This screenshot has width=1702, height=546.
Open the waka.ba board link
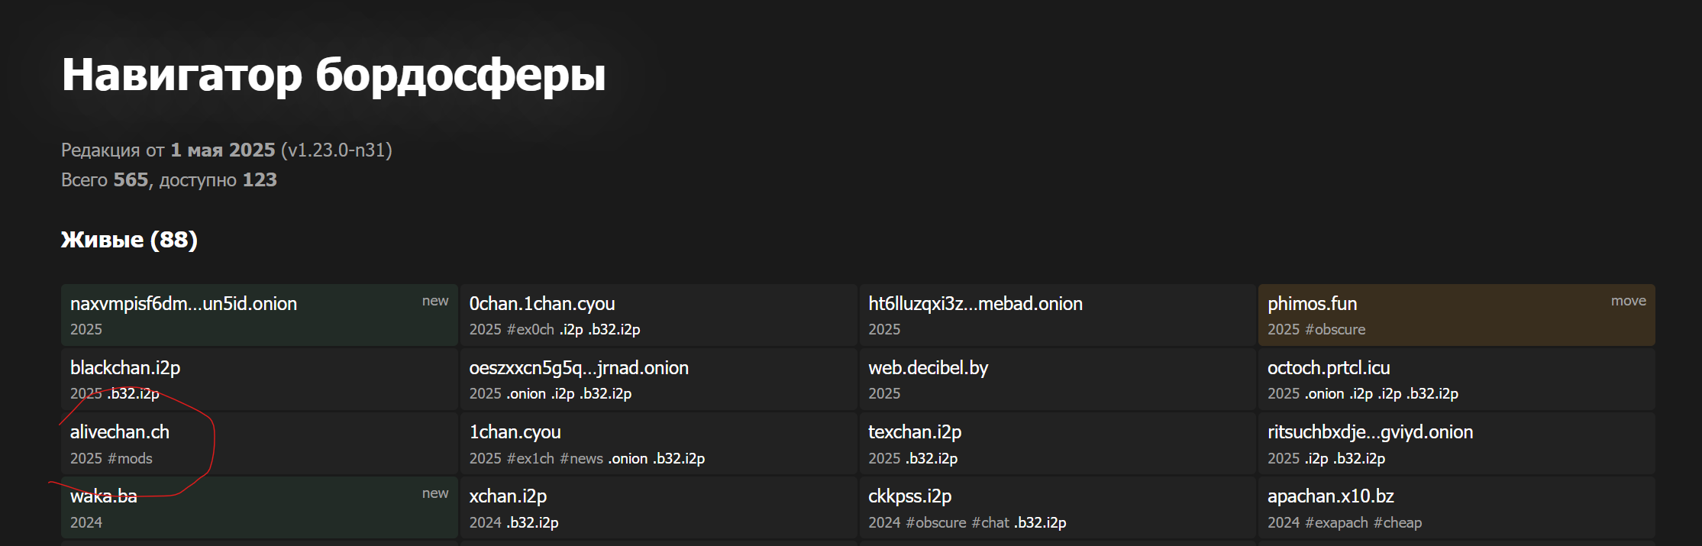point(104,496)
